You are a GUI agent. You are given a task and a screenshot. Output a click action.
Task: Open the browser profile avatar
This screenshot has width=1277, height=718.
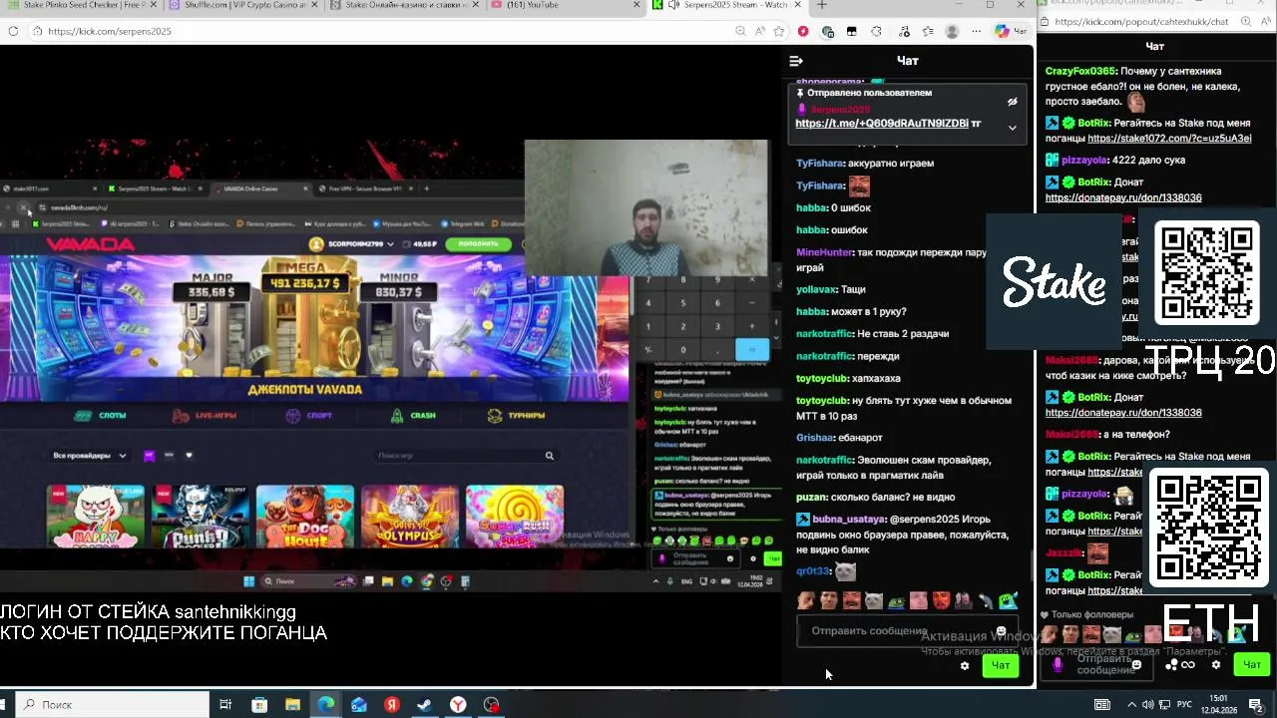pos(952,31)
